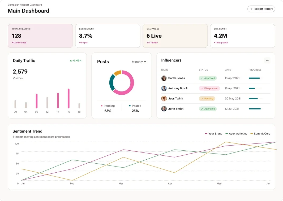Click the grey 12 bar in Daily Traffic
Screen dimensions: 283x201
pyautogui.click(x=47, y=103)
